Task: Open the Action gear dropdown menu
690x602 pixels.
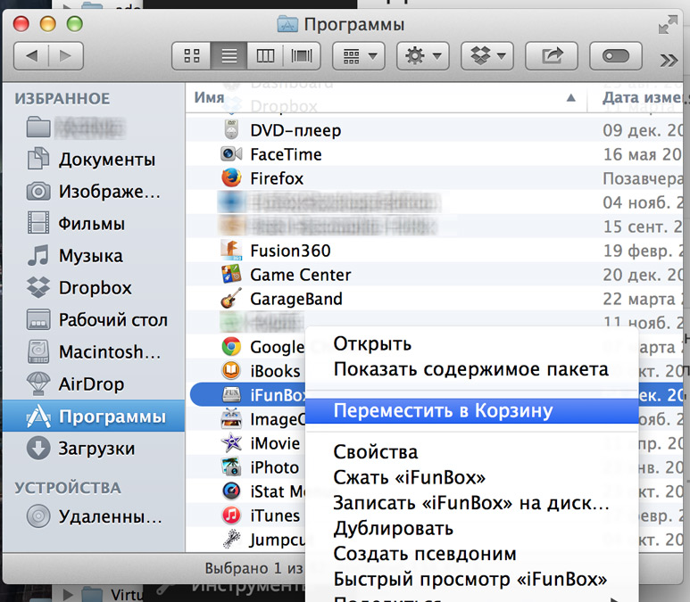Action: [x=422, y=56]
